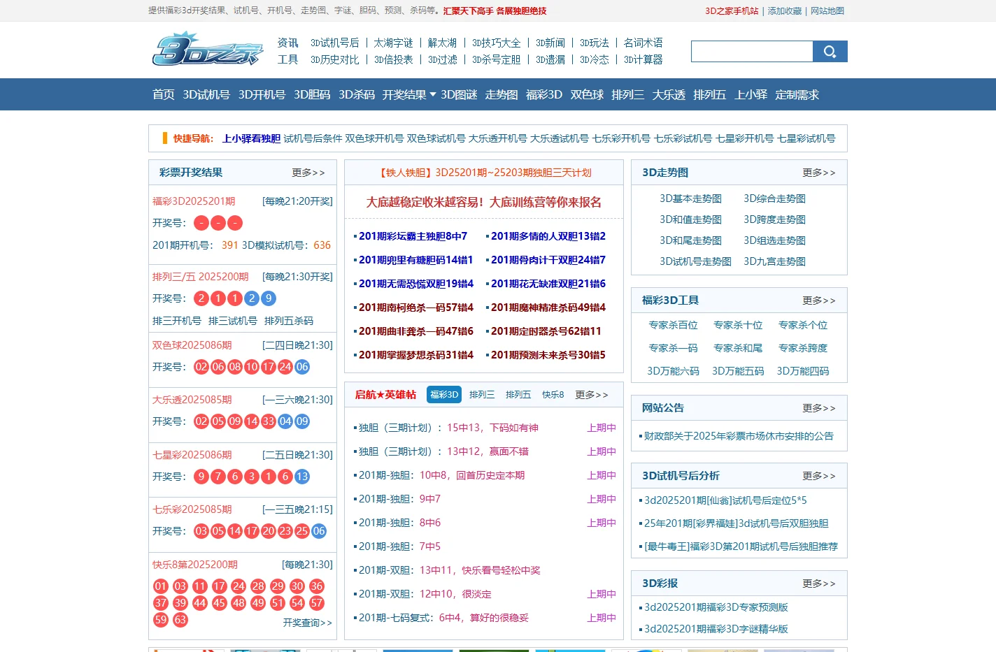This screenshot has width=996, height=652.
Task: Expand the 开奖结果 dropdown in navigation
Action: click(408, 94)
